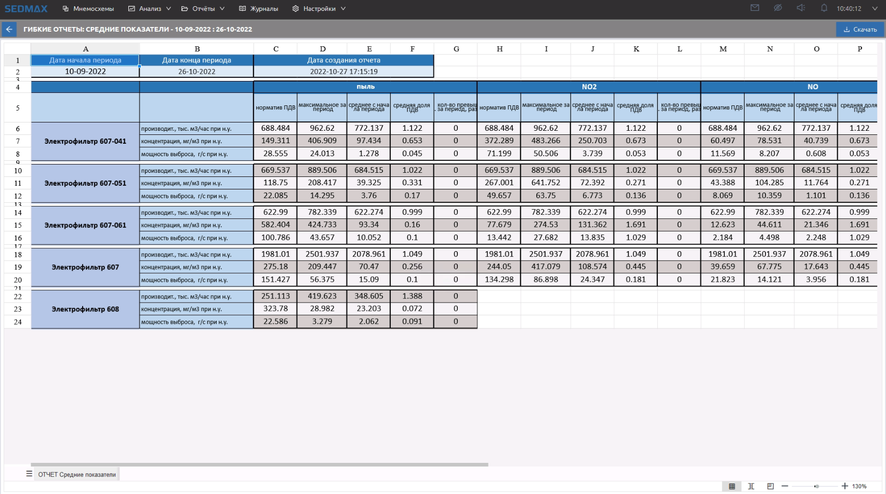Click the Скачать download button
This screenshot has height=494, width=886.
[x=860, y=30]
